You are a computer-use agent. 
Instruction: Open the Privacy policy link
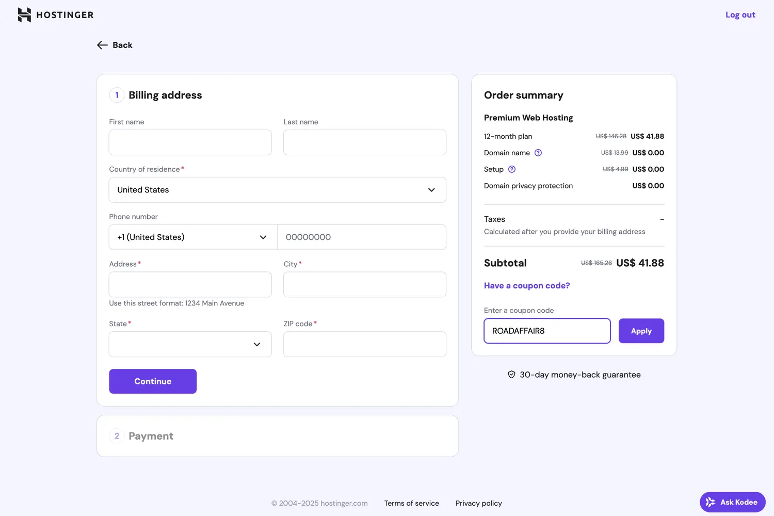click(x=478, y=503)
